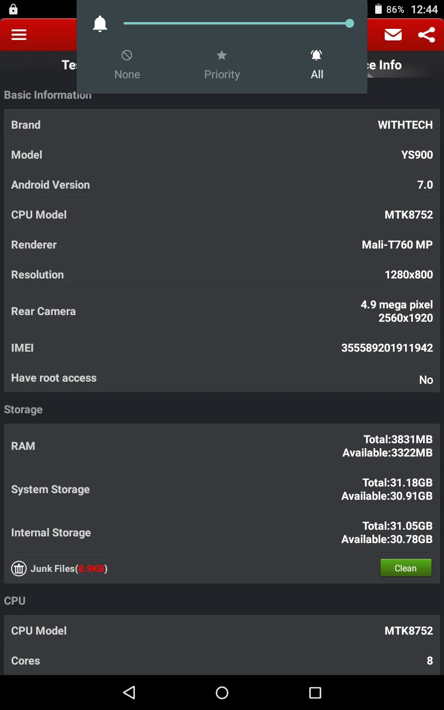The image size is (444, 710).
Task: Select All interruption mode
Action: pos(317,65)
